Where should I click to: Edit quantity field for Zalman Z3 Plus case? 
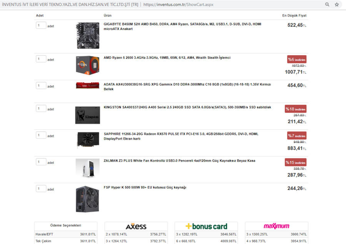coord(41,162)
